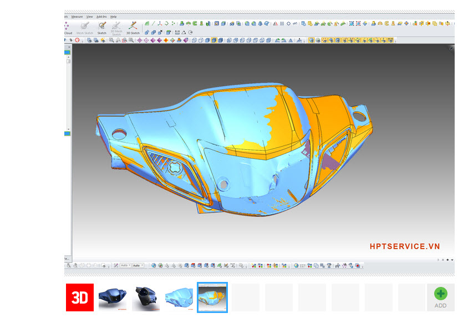
Task: Select the first blue model thumbnail
Action: (x=113, y=297)
